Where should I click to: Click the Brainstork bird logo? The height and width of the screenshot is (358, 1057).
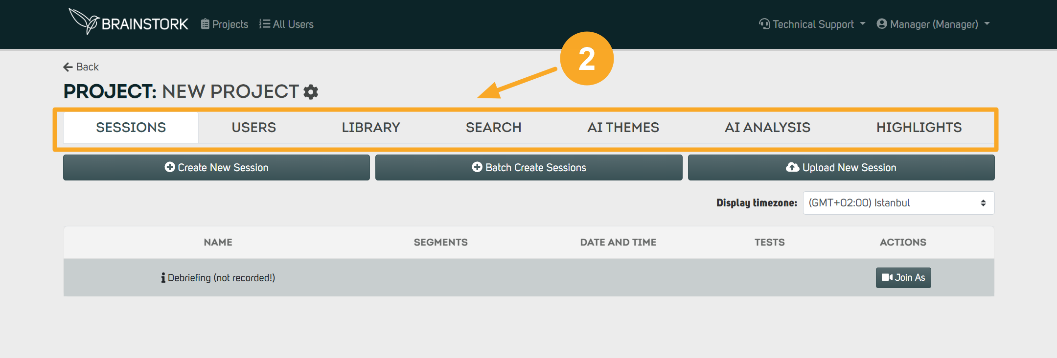click(84, 22)
